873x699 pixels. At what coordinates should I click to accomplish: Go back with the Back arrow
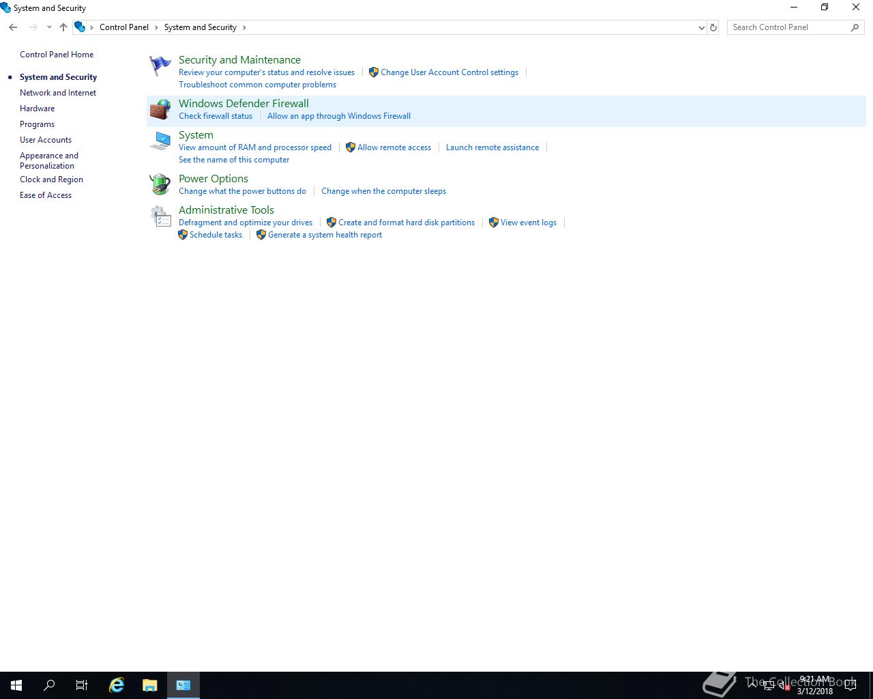[13, 27]
